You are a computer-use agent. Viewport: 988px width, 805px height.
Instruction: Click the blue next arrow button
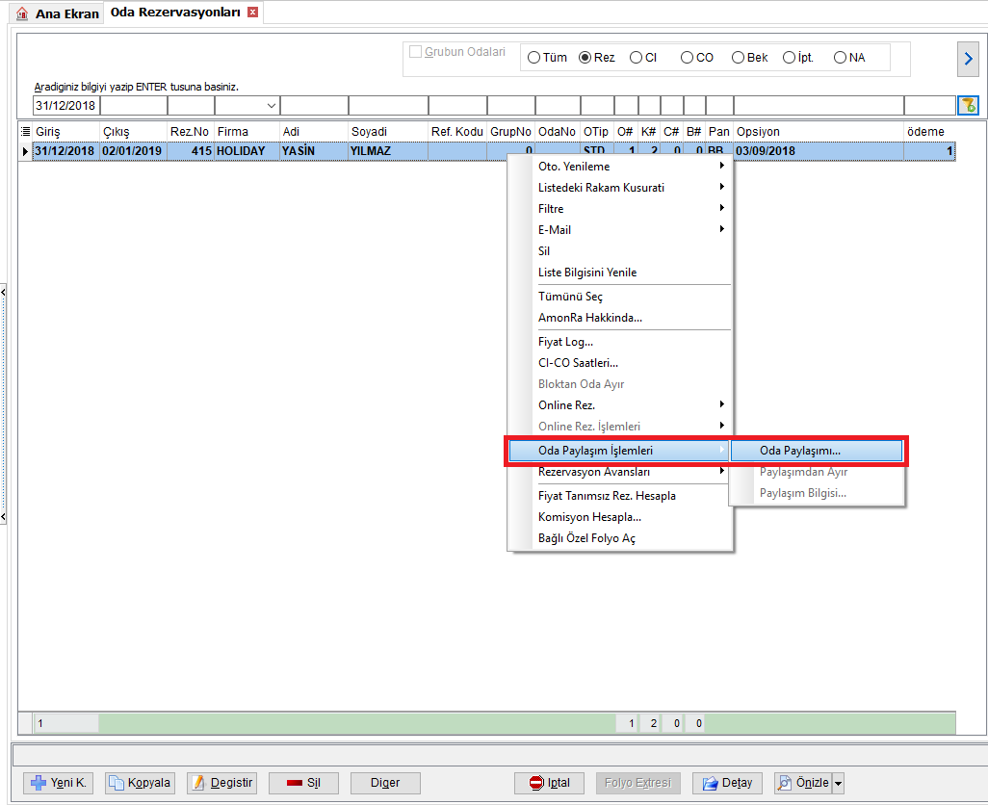click(968, 59)
